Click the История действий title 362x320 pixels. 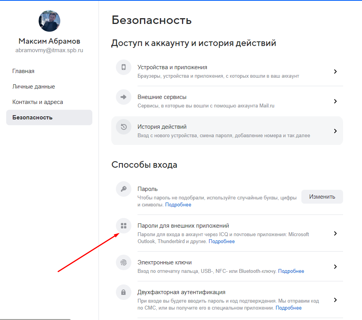(x=162, y=127)
